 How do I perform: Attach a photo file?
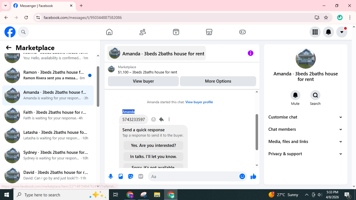[x=121, y=176]
